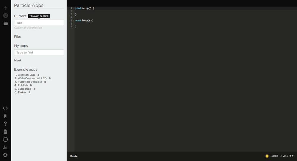The width and height of the screenshot is (297, 161).
Task: Open Settings with the gear icon
Action: [x=5, y=155]
